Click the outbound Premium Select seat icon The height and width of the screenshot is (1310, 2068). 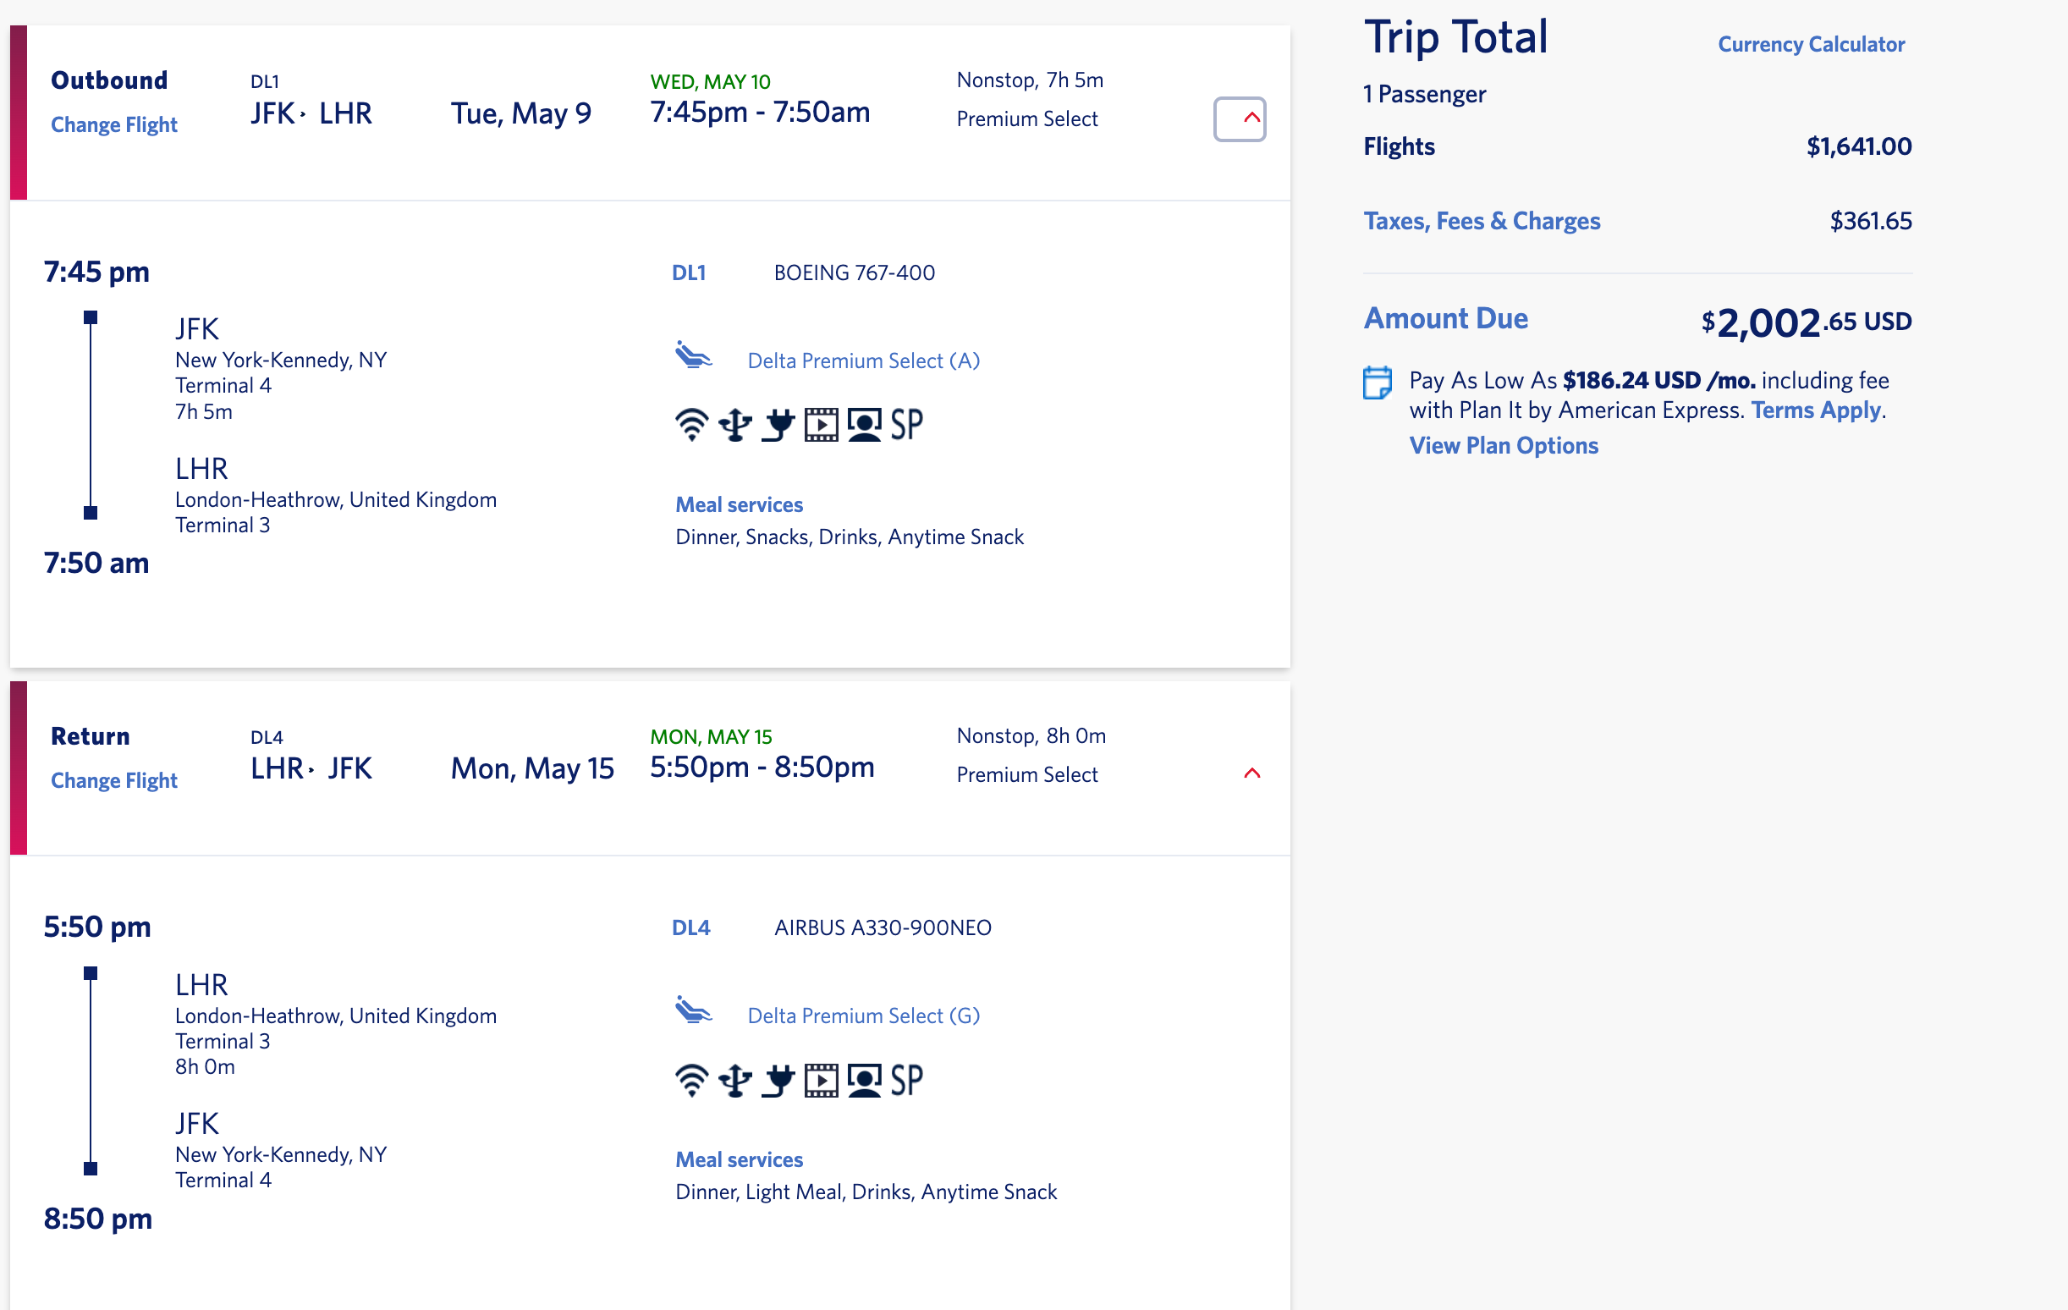pyautogui.click(x=693, y=355)
